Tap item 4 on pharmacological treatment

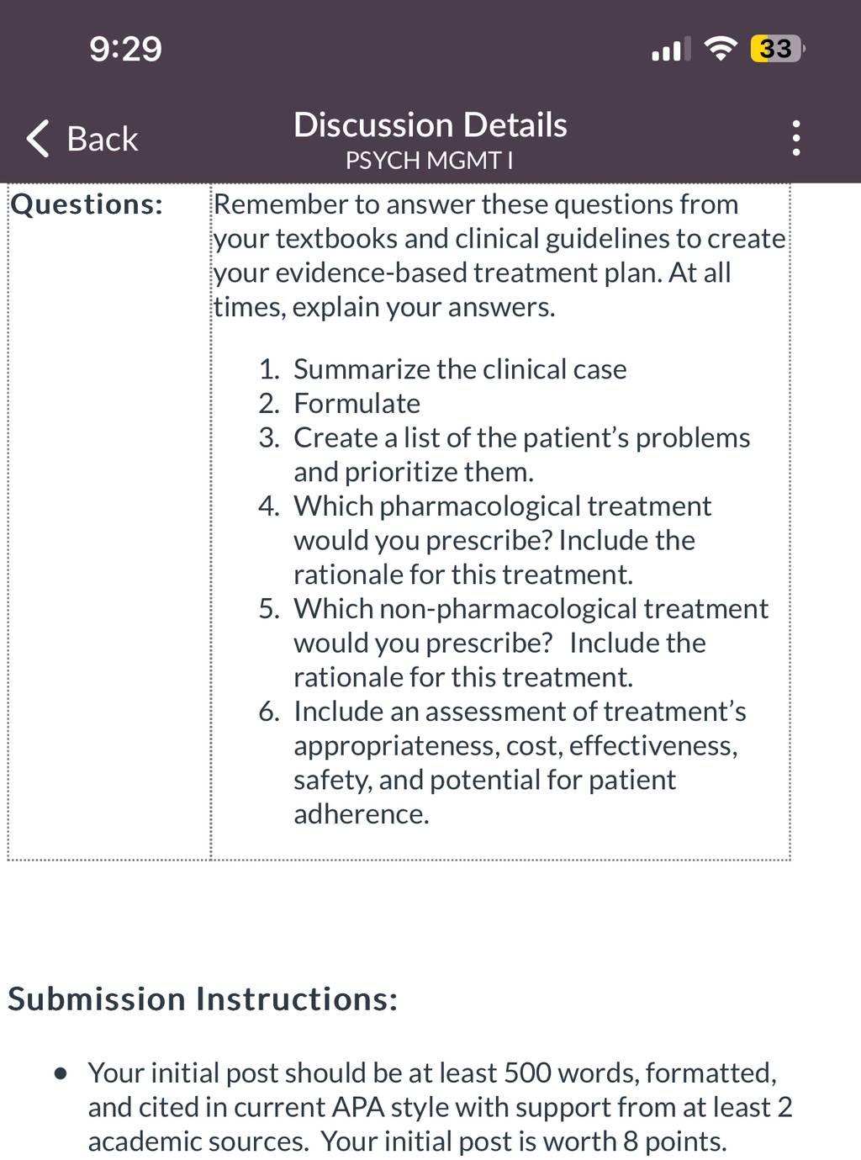pos(485,540)
